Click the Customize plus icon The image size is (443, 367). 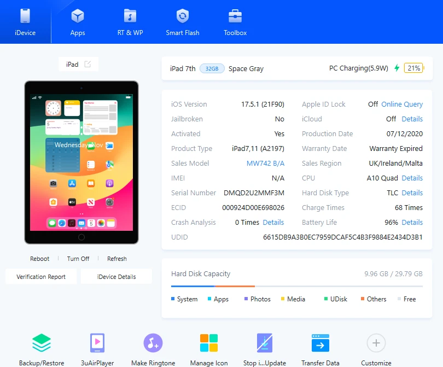coord(376,343)
